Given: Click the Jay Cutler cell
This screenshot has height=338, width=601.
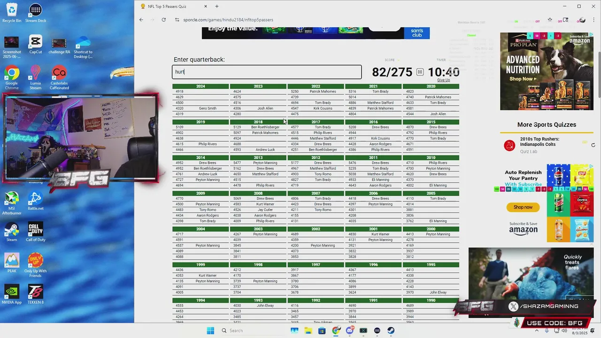Looking at the screenshot, I should [265, 210].
